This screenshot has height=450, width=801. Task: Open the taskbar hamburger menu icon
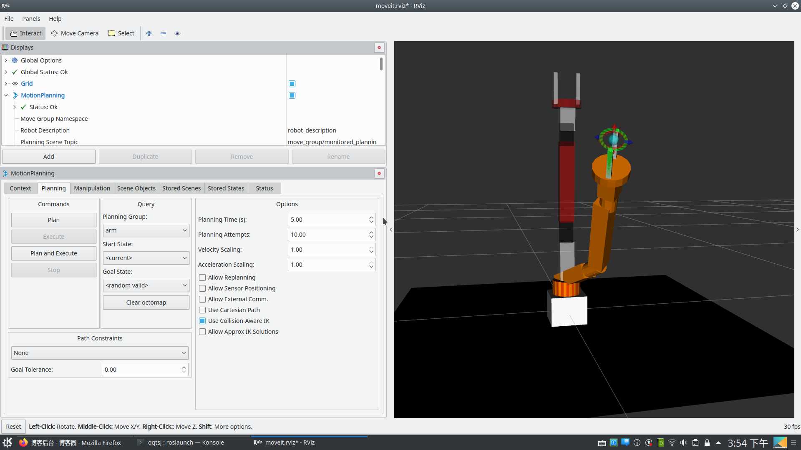coord(793,443)
